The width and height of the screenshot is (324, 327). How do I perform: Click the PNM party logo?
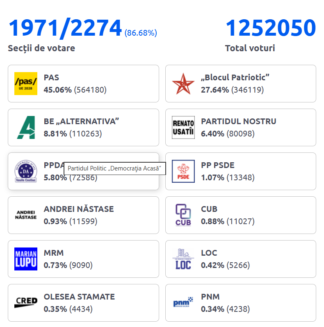pyautogui.click(x=183, y=303)
